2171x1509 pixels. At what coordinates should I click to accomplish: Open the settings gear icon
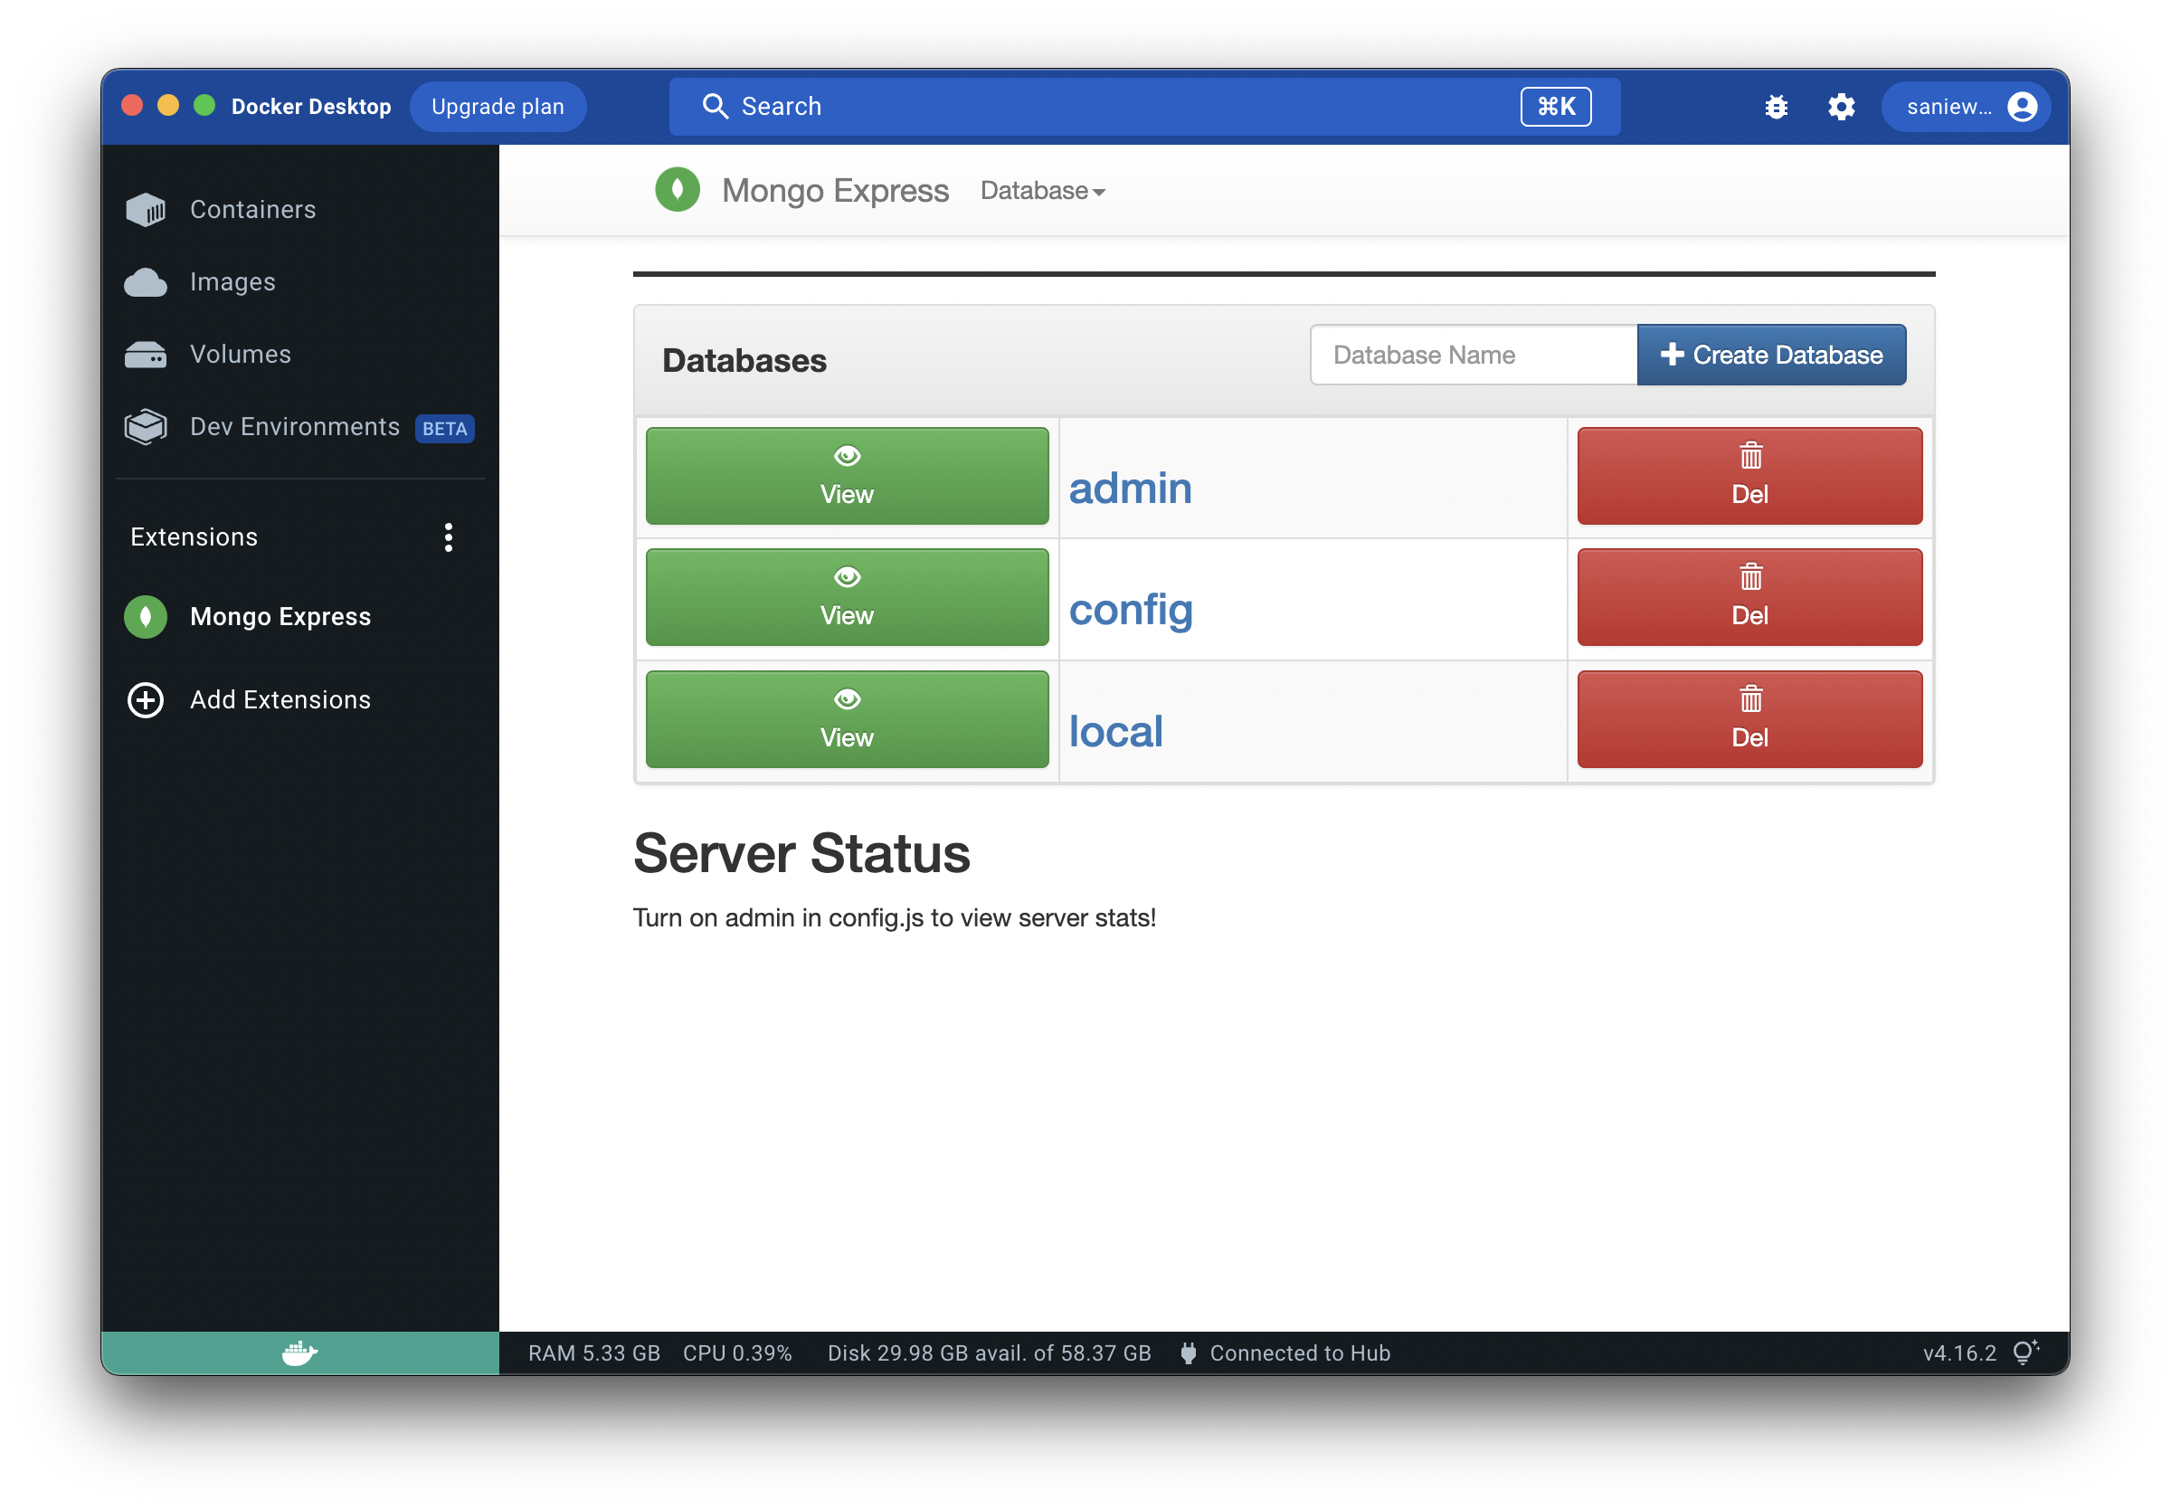point(1840,107)
